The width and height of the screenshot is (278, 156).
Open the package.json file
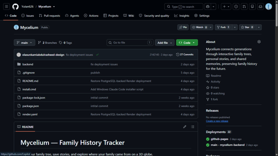coord(30,106)
